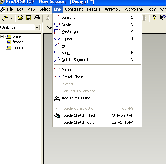This screenshot has height=164, width=166.
Task: Open the Select menu
Action: [45, 9]
